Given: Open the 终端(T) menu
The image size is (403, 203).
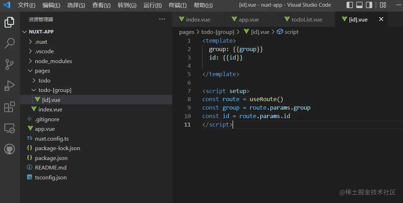Looking at the screenshot, I should point(178,5).
